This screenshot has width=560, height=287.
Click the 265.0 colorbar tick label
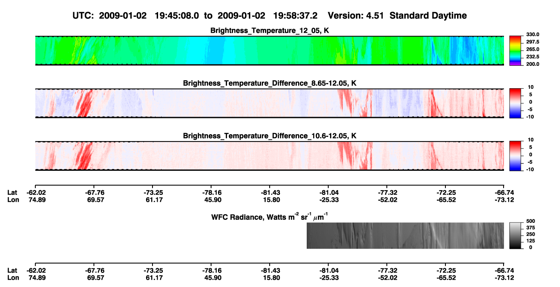coord(532,49)
